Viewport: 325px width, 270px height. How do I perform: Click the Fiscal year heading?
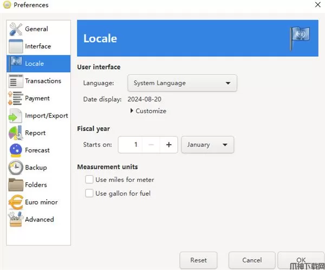[94, 129]
